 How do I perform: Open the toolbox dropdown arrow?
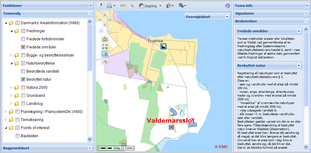[173, 6]
